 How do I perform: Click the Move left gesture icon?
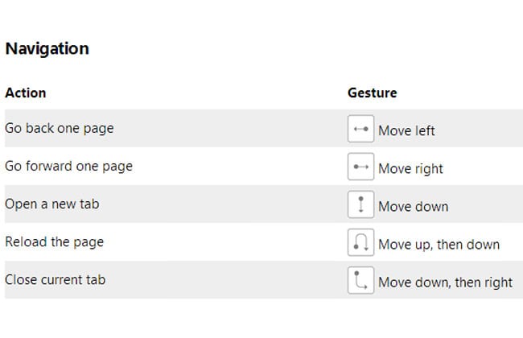click(360, 129)
